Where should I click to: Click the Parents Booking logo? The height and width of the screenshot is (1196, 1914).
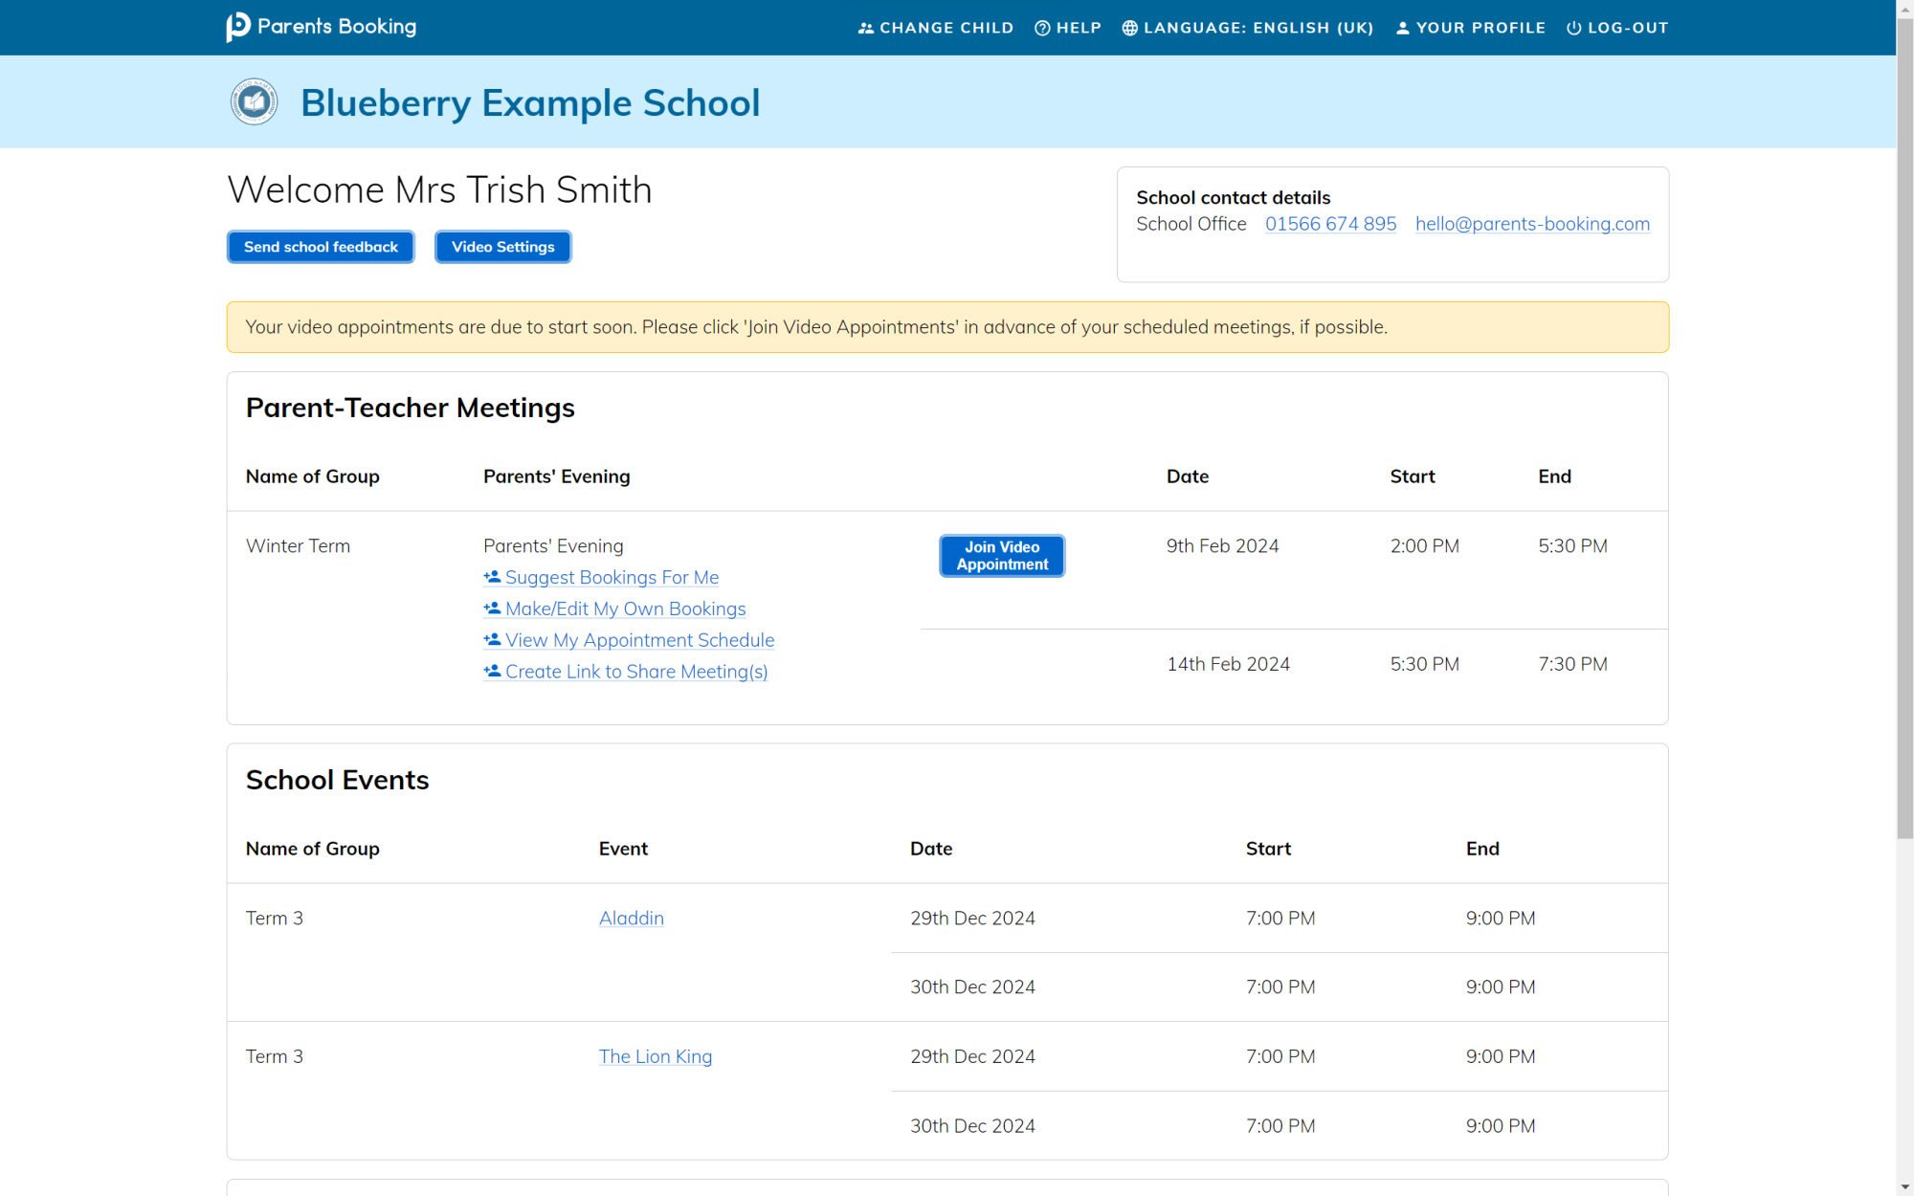pos(322,26)
